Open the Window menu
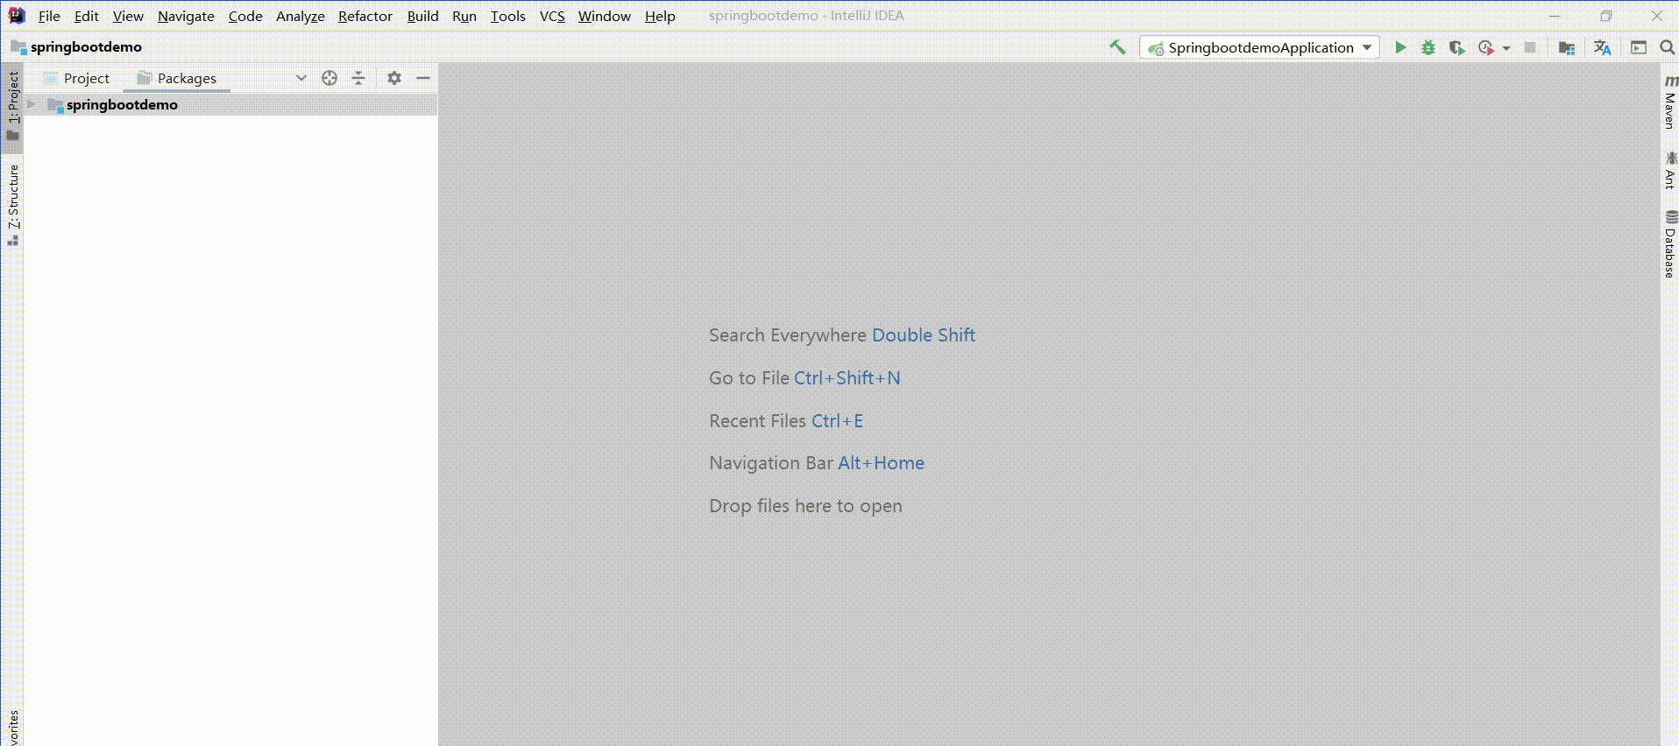 click(x=605, y=16)
